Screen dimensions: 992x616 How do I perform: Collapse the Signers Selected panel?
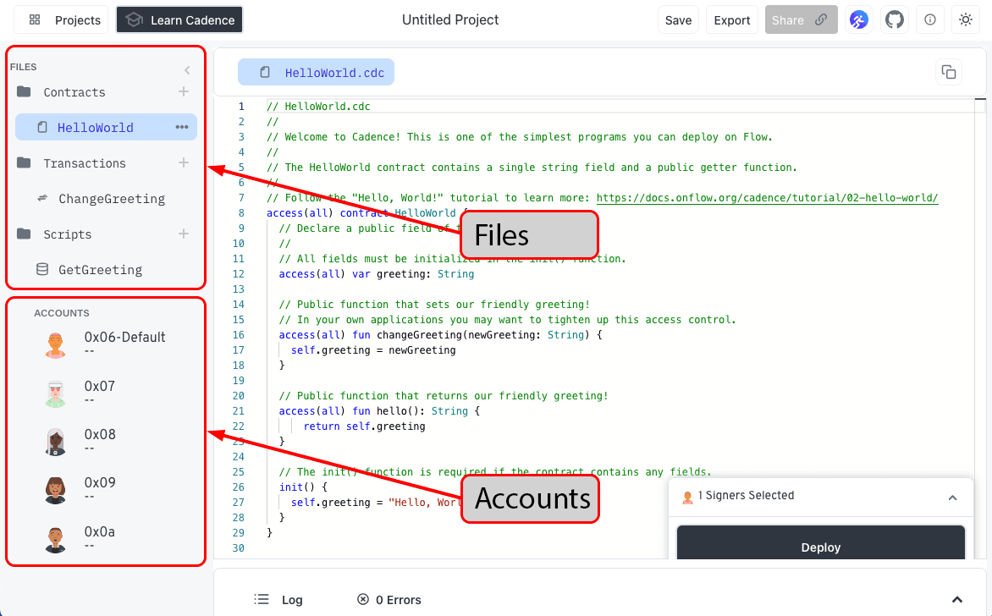pyautogui.click(x=952, y=498)
